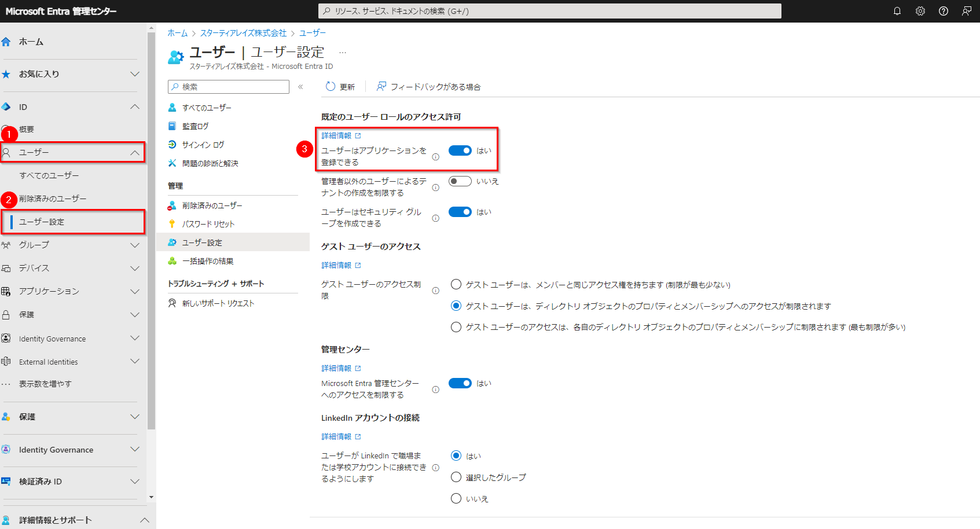980x529 pixels.
Task: Open the settings gear icon in header
Action: tap(920, 11)
